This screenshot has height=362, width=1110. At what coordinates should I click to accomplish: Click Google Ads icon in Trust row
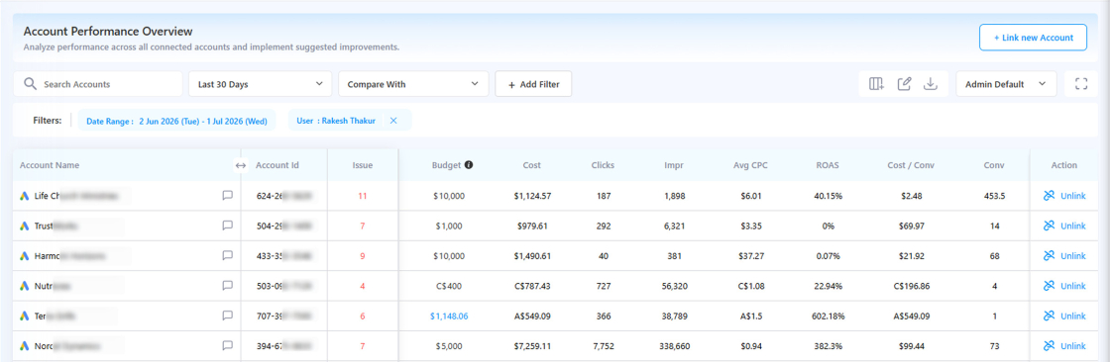pos(24,226)
